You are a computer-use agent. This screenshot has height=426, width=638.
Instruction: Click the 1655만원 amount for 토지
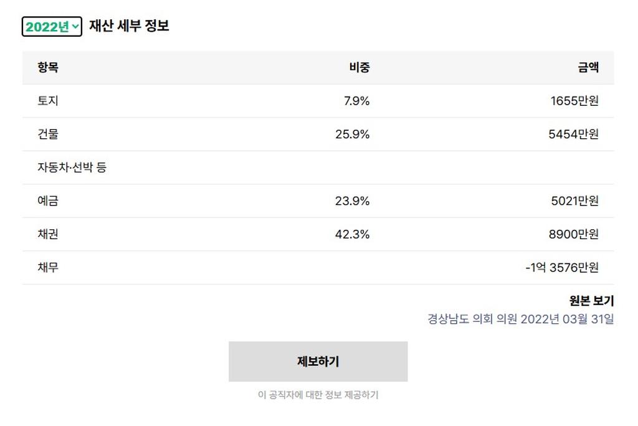click(574, 101)
